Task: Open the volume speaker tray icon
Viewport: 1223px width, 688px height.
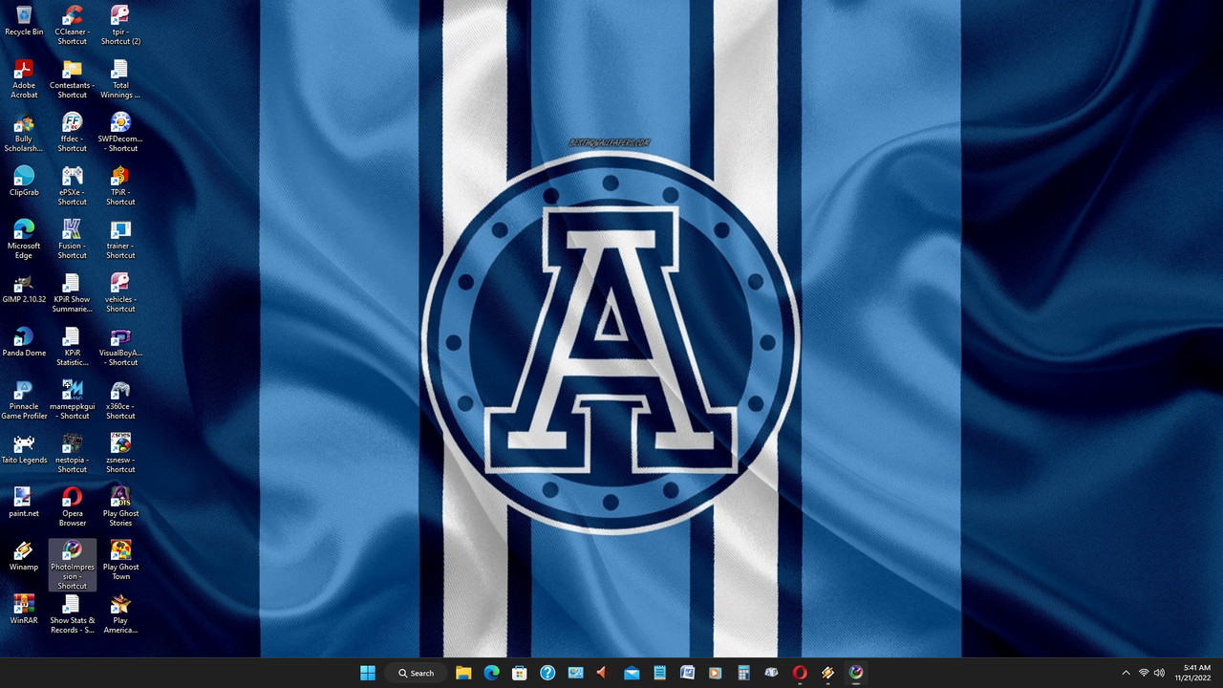Action: coord(1159,673)
